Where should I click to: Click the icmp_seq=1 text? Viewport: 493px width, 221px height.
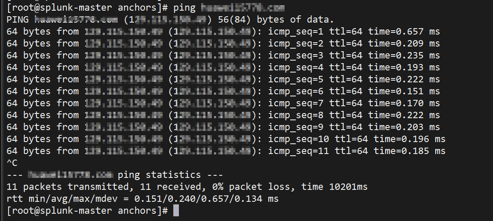pos(293,32)
